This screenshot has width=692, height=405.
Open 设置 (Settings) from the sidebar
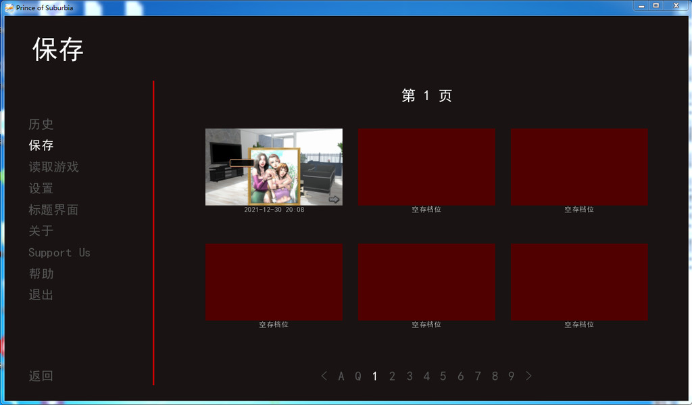(41, 189)
